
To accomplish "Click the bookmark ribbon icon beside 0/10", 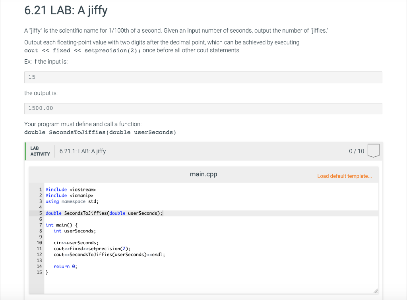I will tap(373, 151).
